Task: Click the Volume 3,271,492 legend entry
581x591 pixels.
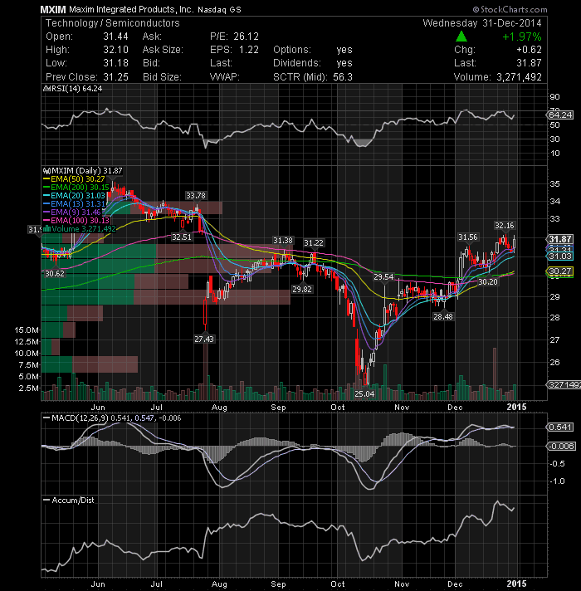Action: click(84, 229)
